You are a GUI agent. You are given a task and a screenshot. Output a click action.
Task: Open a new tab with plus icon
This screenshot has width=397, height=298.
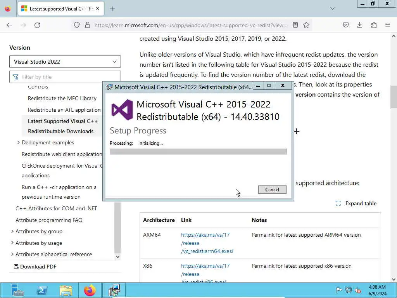[112, 9]
